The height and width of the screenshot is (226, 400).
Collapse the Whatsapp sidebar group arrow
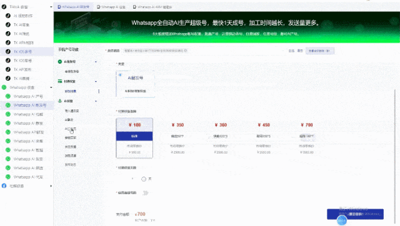click(x=51, y=87)
